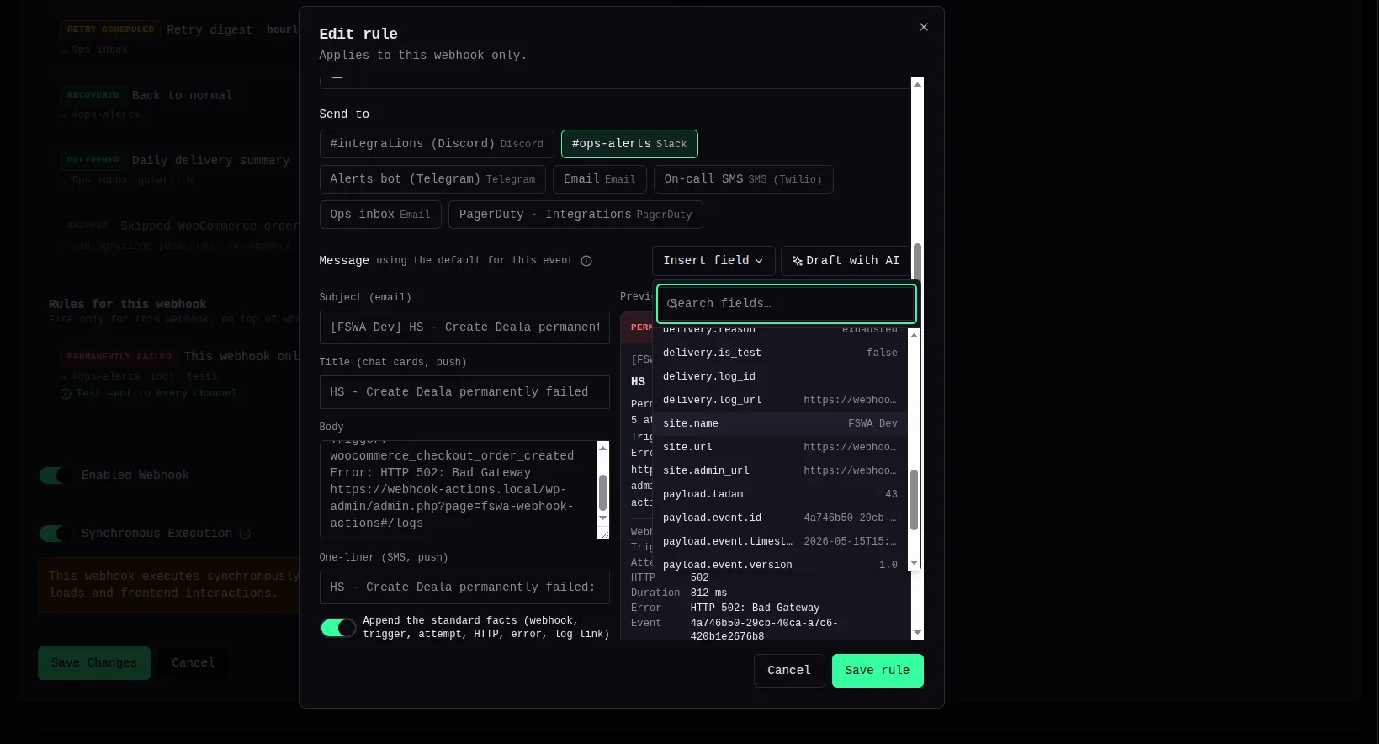Select the Ops inbox Email channel

[380, 215]
